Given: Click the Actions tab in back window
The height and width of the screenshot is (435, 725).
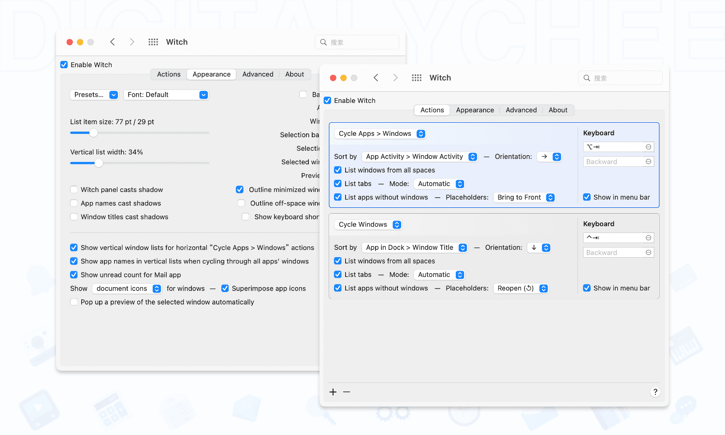Looking at the screenshot, I should click(169, 74).
